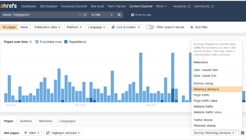Open Rank Tracker
Screen dimensions: 246x140
(x=117, y=6)
